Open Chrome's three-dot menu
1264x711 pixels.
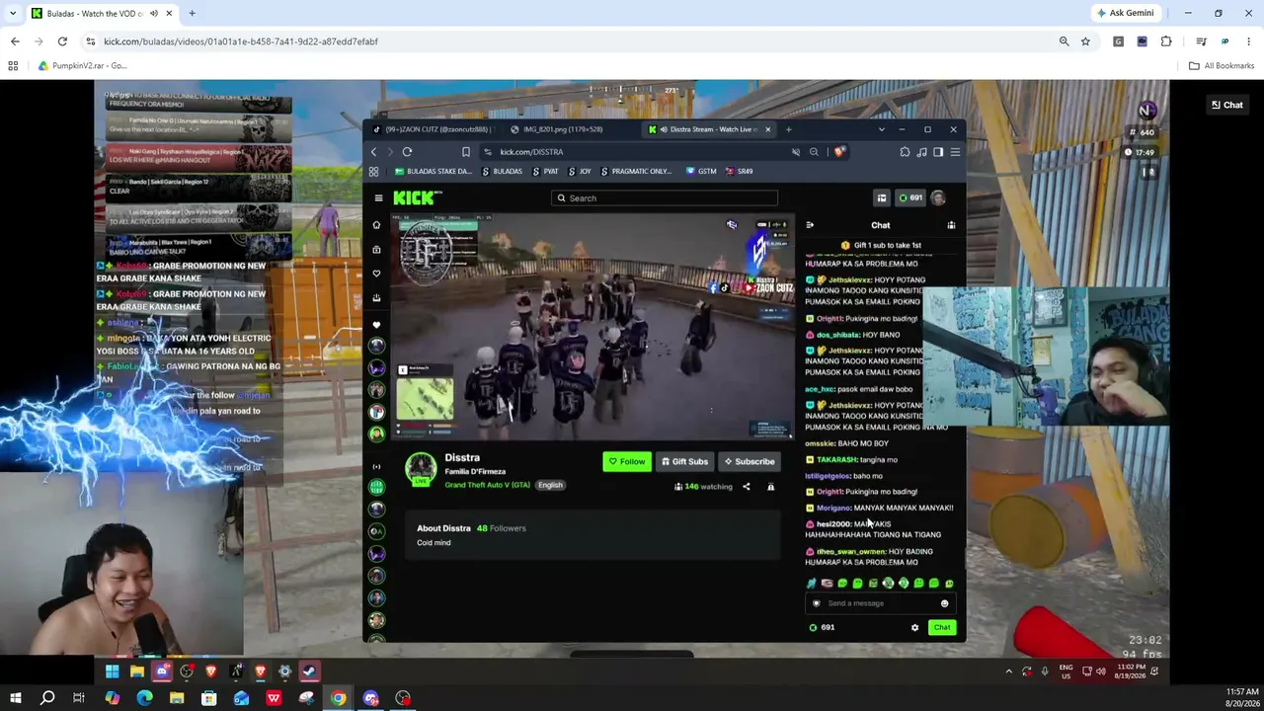click(x=1249, y=41)
